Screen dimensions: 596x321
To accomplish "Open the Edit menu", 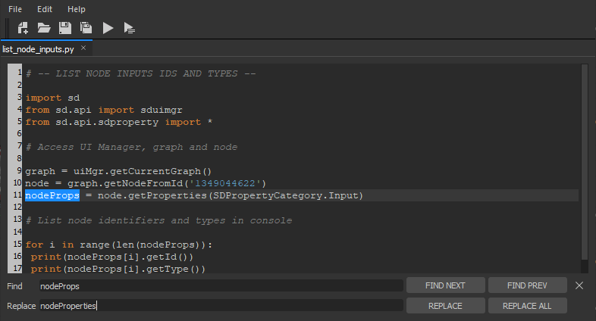I will [44, 9].
